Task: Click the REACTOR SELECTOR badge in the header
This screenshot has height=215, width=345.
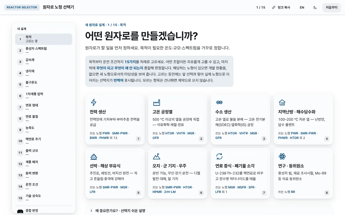Action: [22, 8]
